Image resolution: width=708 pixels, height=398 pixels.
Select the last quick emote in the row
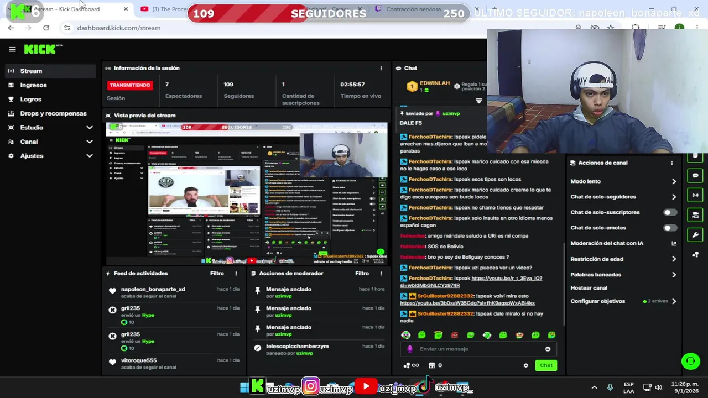pos(551,335)
